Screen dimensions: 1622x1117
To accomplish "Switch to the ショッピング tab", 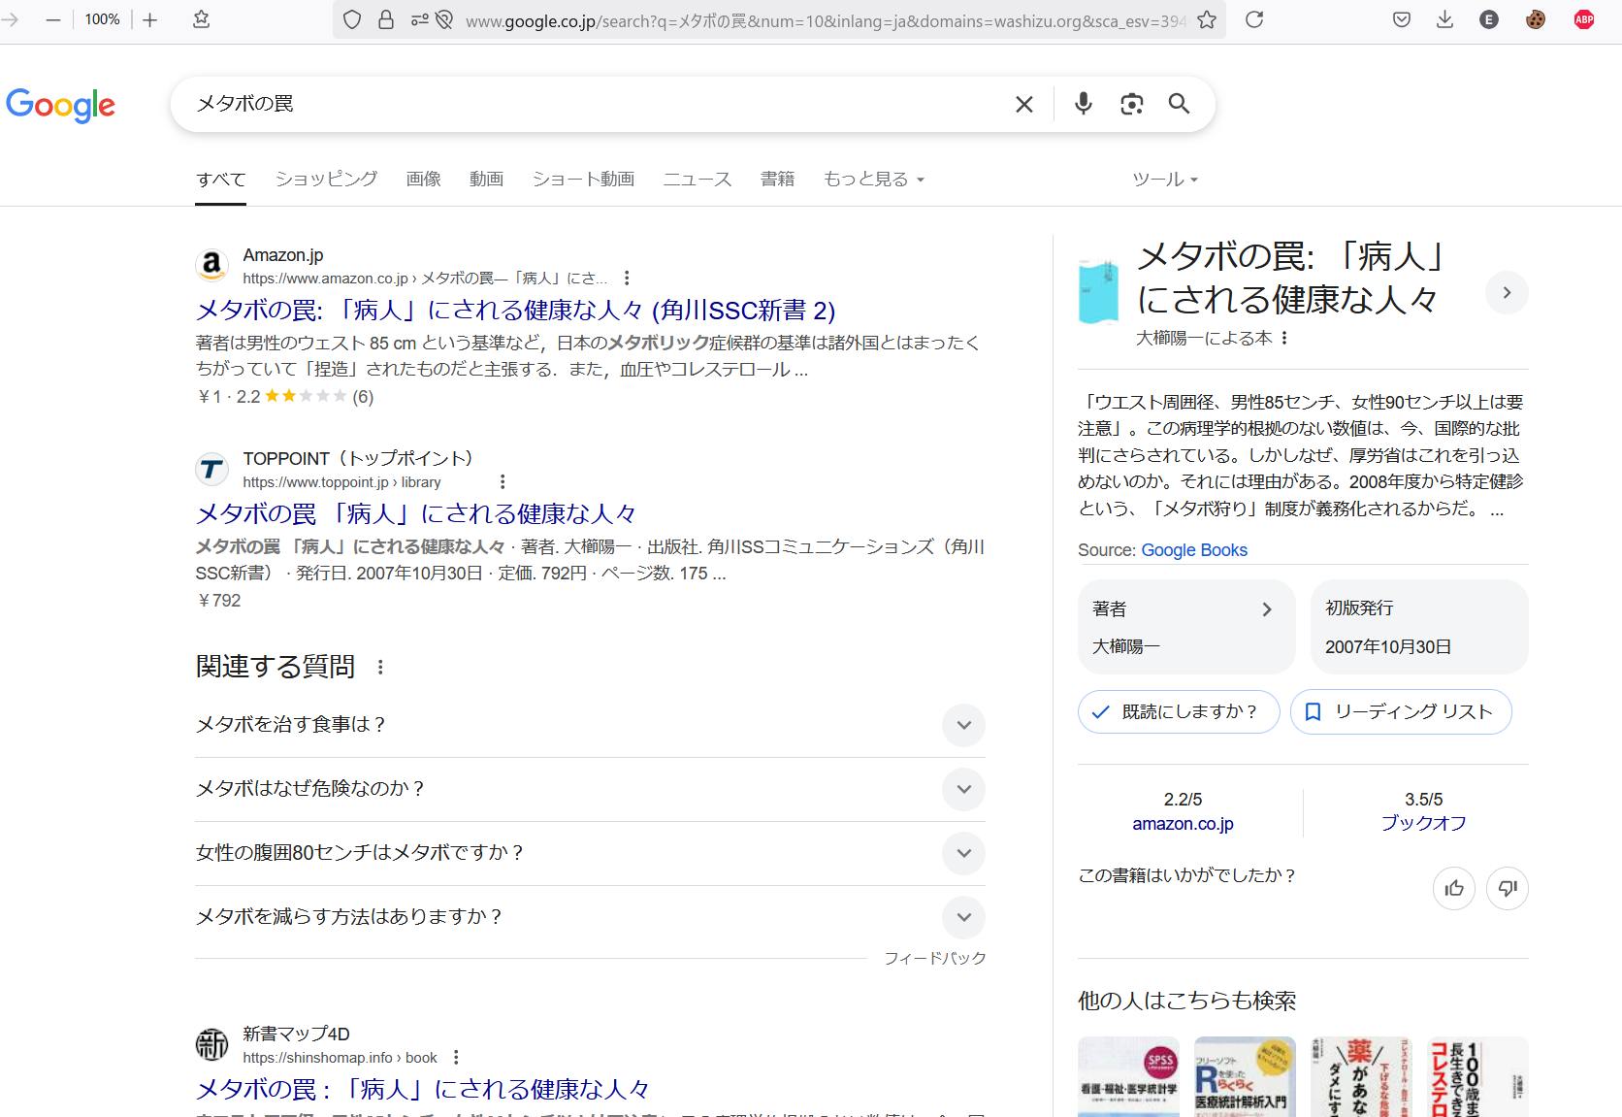I will pos(326,180).
